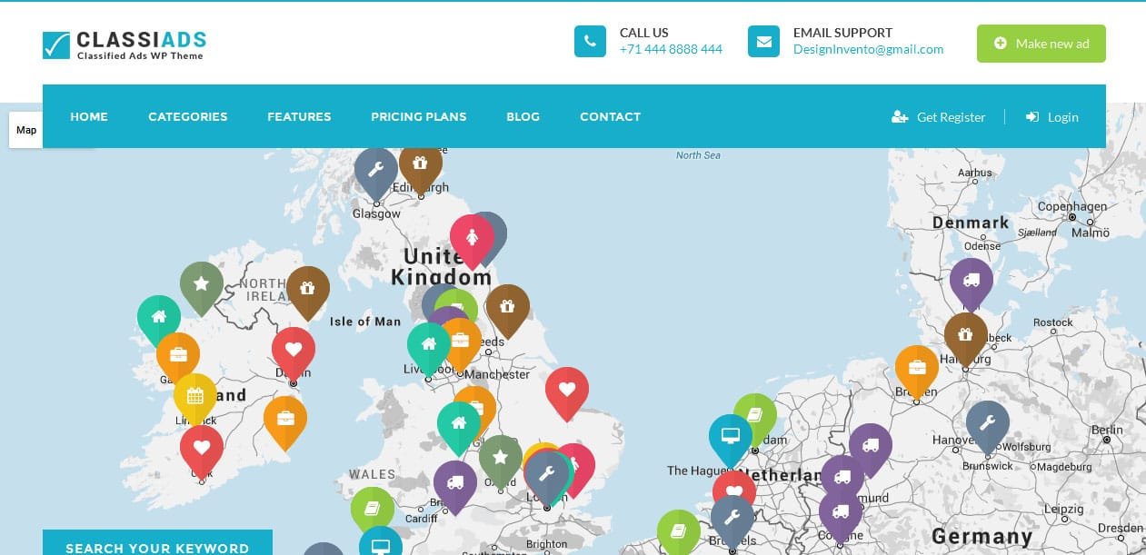The image size is (1146, 555).
Task: Go to the Blog menu item
Action: click(x=523, y=116)
